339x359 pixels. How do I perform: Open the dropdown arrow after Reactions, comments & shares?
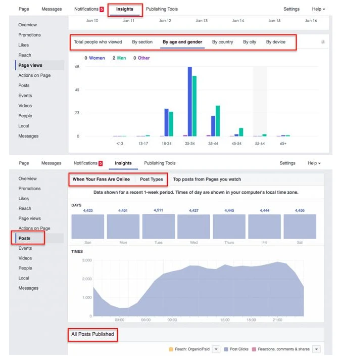(316, 349)
